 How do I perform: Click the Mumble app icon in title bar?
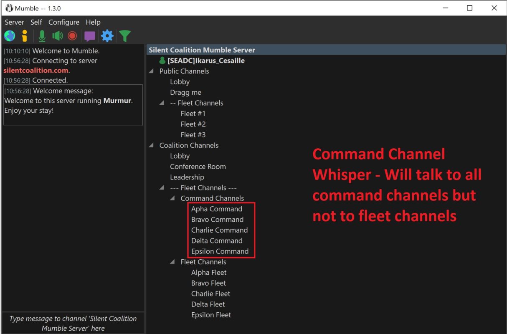(9, 8)
